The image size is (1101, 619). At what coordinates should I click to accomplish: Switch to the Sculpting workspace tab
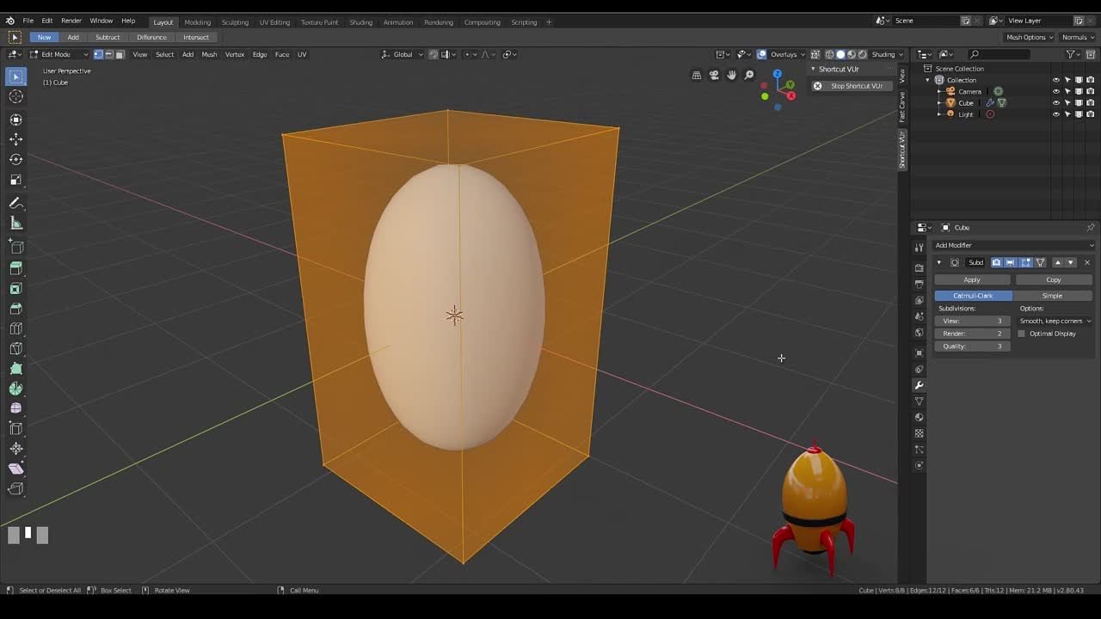(x=235, y=22)
